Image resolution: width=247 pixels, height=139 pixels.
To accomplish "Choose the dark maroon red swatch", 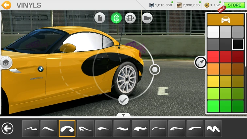I will tap(238, 57).
